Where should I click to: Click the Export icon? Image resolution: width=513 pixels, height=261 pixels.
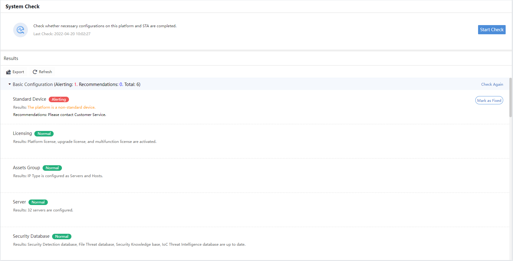[9, 72]
